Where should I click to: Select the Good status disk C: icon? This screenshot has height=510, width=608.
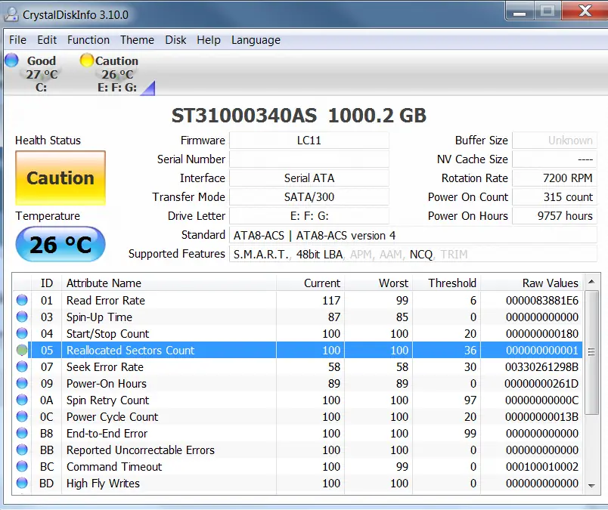point(11,60)
